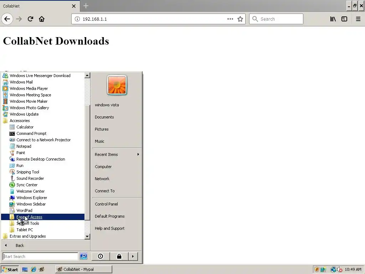Bookmark this page with the star icon
365x274 pixels.
(x=240, y=19)
